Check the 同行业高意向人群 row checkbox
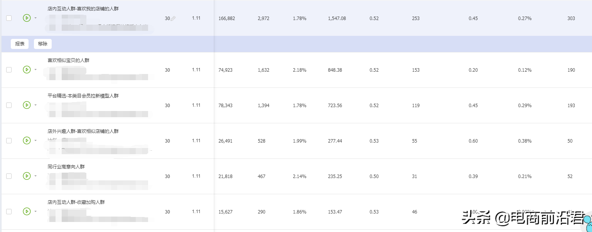Image resolution: width=592 pixels, height=232 pixels. tap(9, 176)
